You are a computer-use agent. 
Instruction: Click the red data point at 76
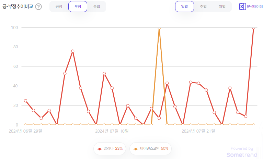pyautogui.click(x=73, y=51)
